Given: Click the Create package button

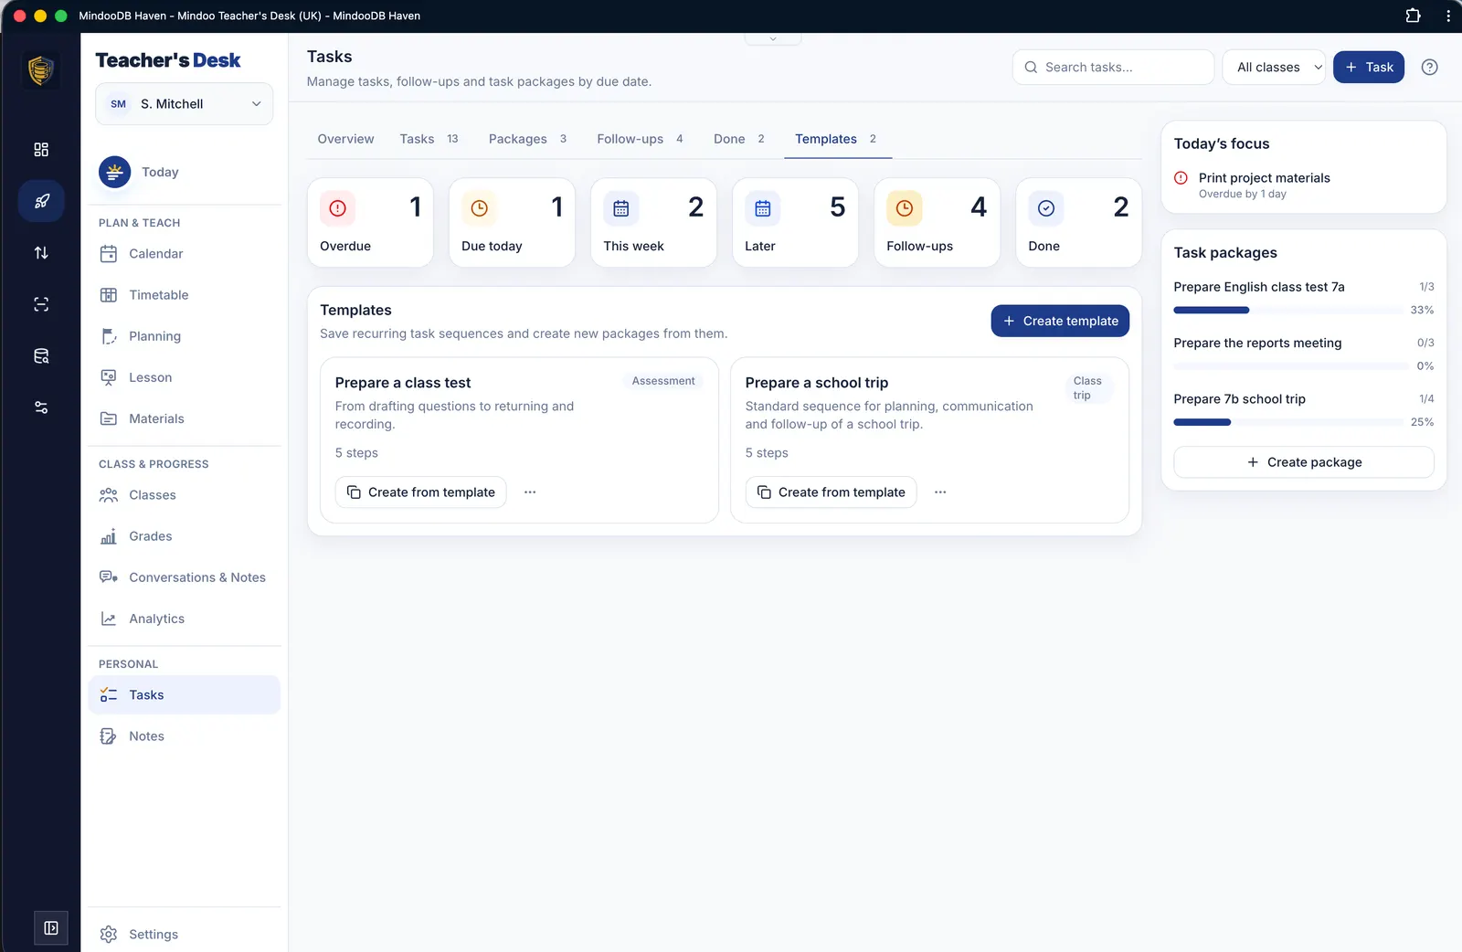Looking at the screenshot, I should (x=1304, y=462).
